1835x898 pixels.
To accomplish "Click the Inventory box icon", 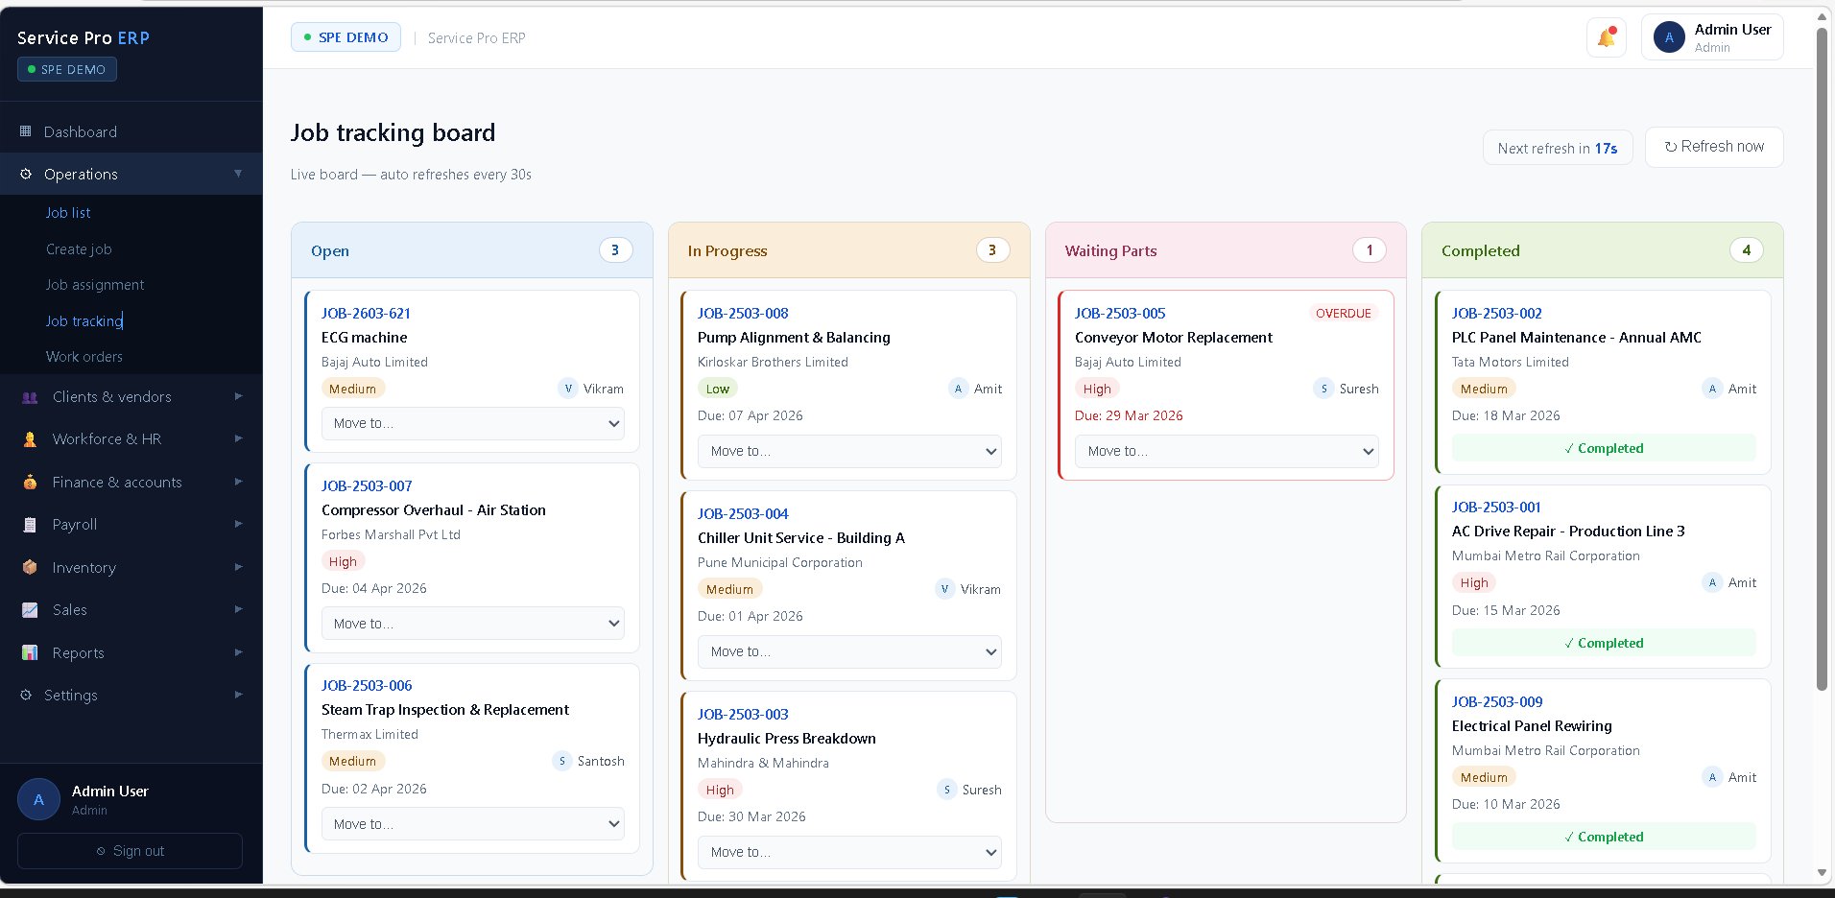I will coord(29,567).
